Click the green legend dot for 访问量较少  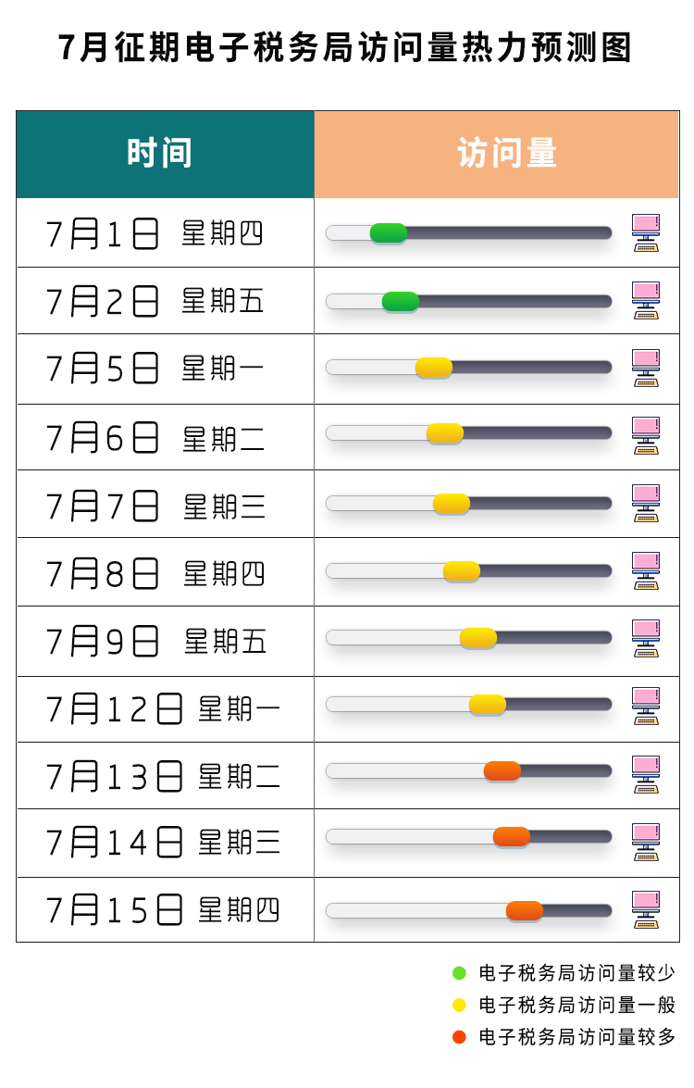[459, 973]
